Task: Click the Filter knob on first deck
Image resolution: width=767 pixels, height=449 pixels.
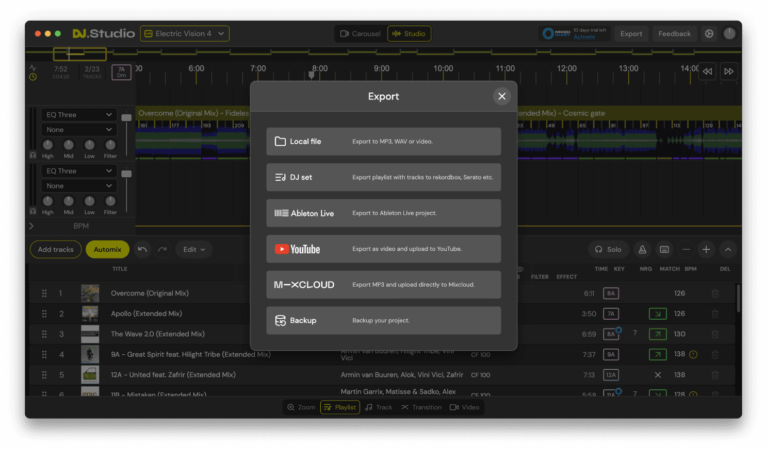Action: (110, 145)
